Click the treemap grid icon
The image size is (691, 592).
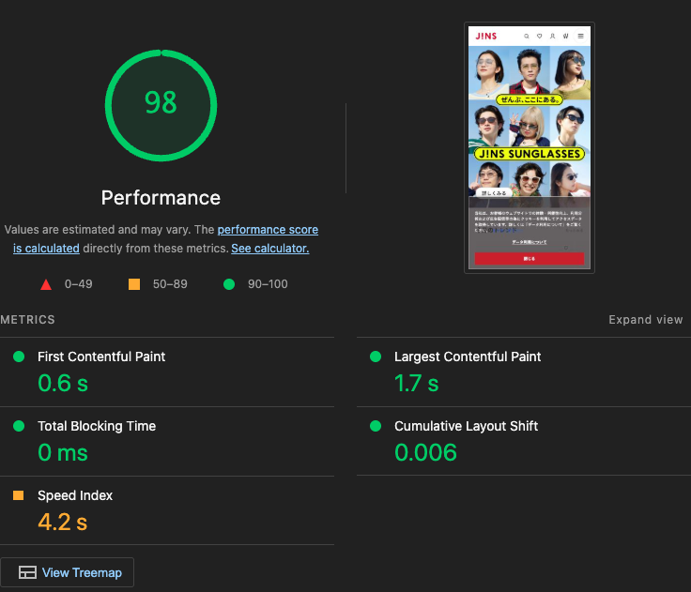[28, 572]
